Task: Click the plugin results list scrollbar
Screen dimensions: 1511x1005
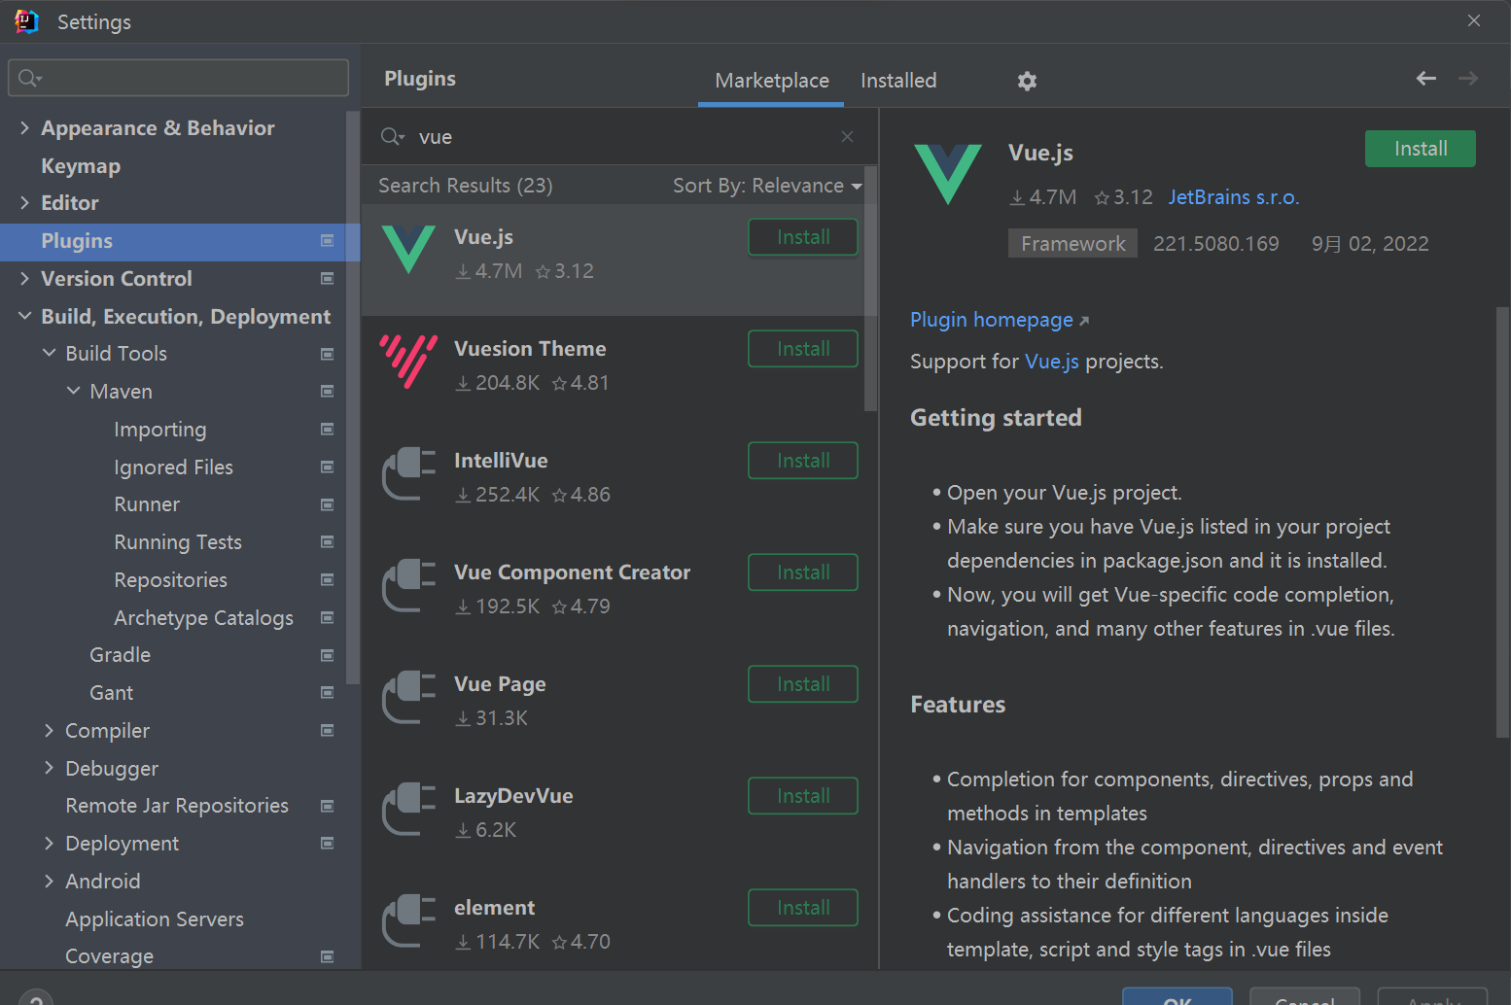Action: click(870, 290)
